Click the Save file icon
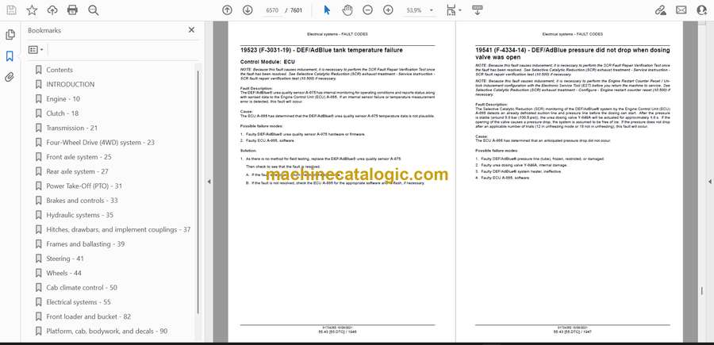 11,10
